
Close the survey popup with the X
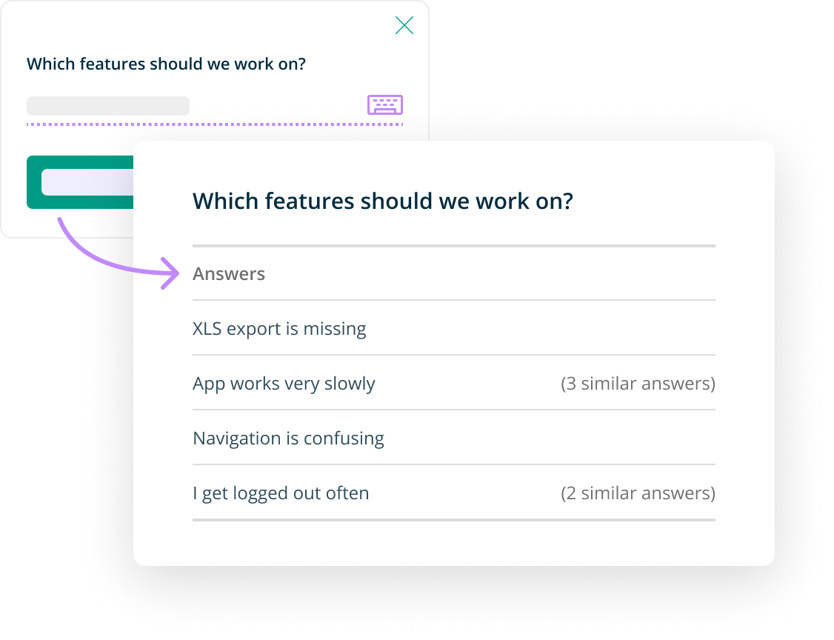tap(404, 25)
